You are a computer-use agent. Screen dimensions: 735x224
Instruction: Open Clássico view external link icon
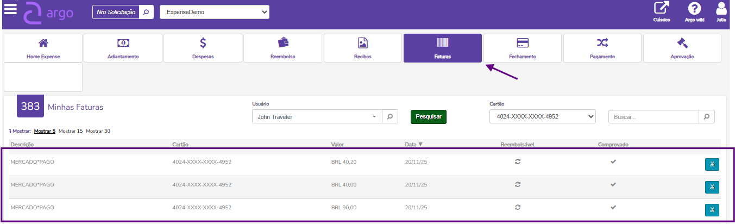pyautogui.click(x=661, y=9)
